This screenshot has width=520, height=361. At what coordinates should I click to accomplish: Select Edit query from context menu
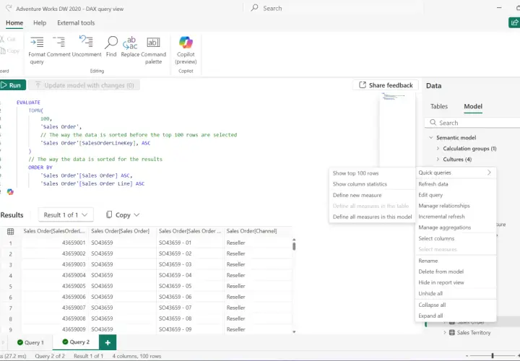click(430, 195)
